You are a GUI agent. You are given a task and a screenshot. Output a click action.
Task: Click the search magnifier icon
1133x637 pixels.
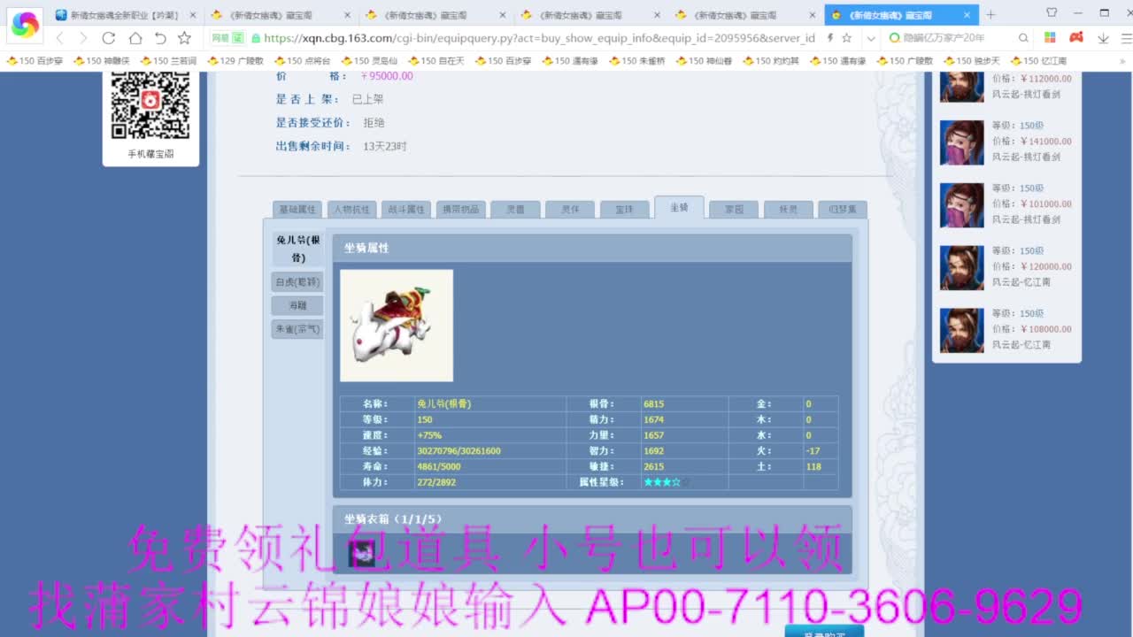pyautogui.click(x=1023, y=38)
